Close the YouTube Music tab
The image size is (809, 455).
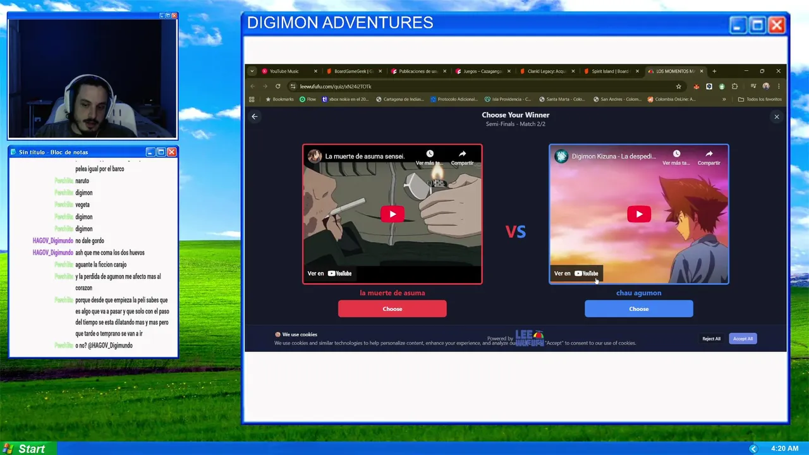315,71
